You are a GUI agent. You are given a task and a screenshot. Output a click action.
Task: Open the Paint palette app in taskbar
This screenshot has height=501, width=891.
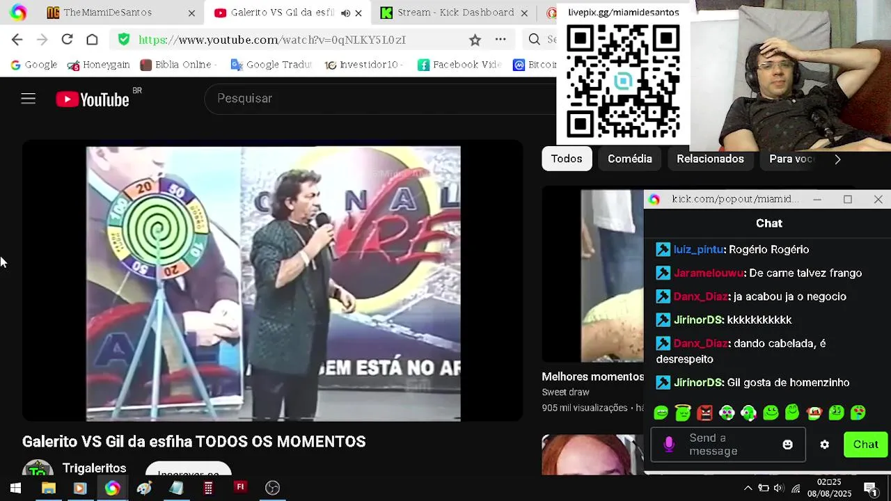[144, 488]
